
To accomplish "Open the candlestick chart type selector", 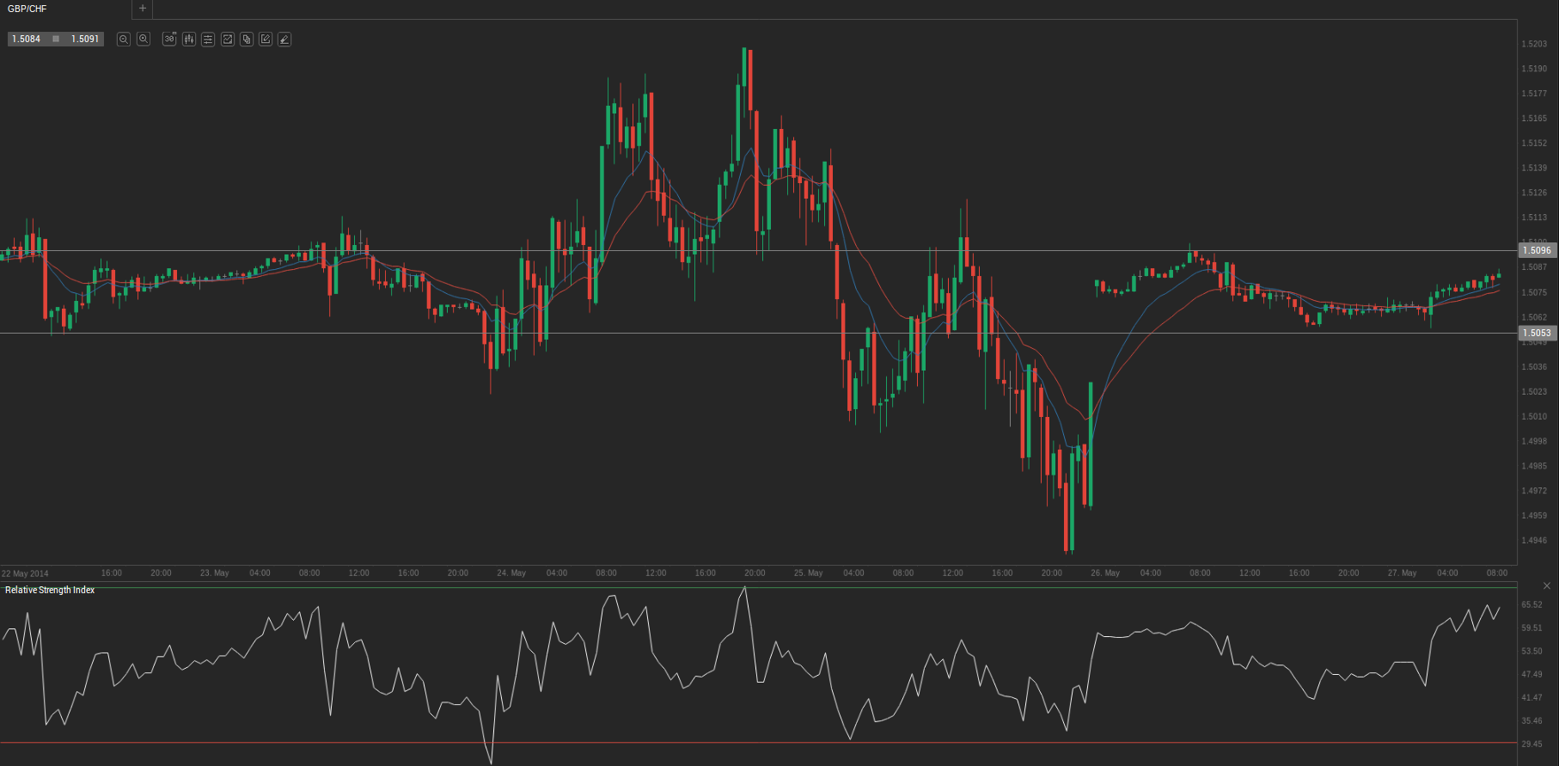I will tap(189, 40).
